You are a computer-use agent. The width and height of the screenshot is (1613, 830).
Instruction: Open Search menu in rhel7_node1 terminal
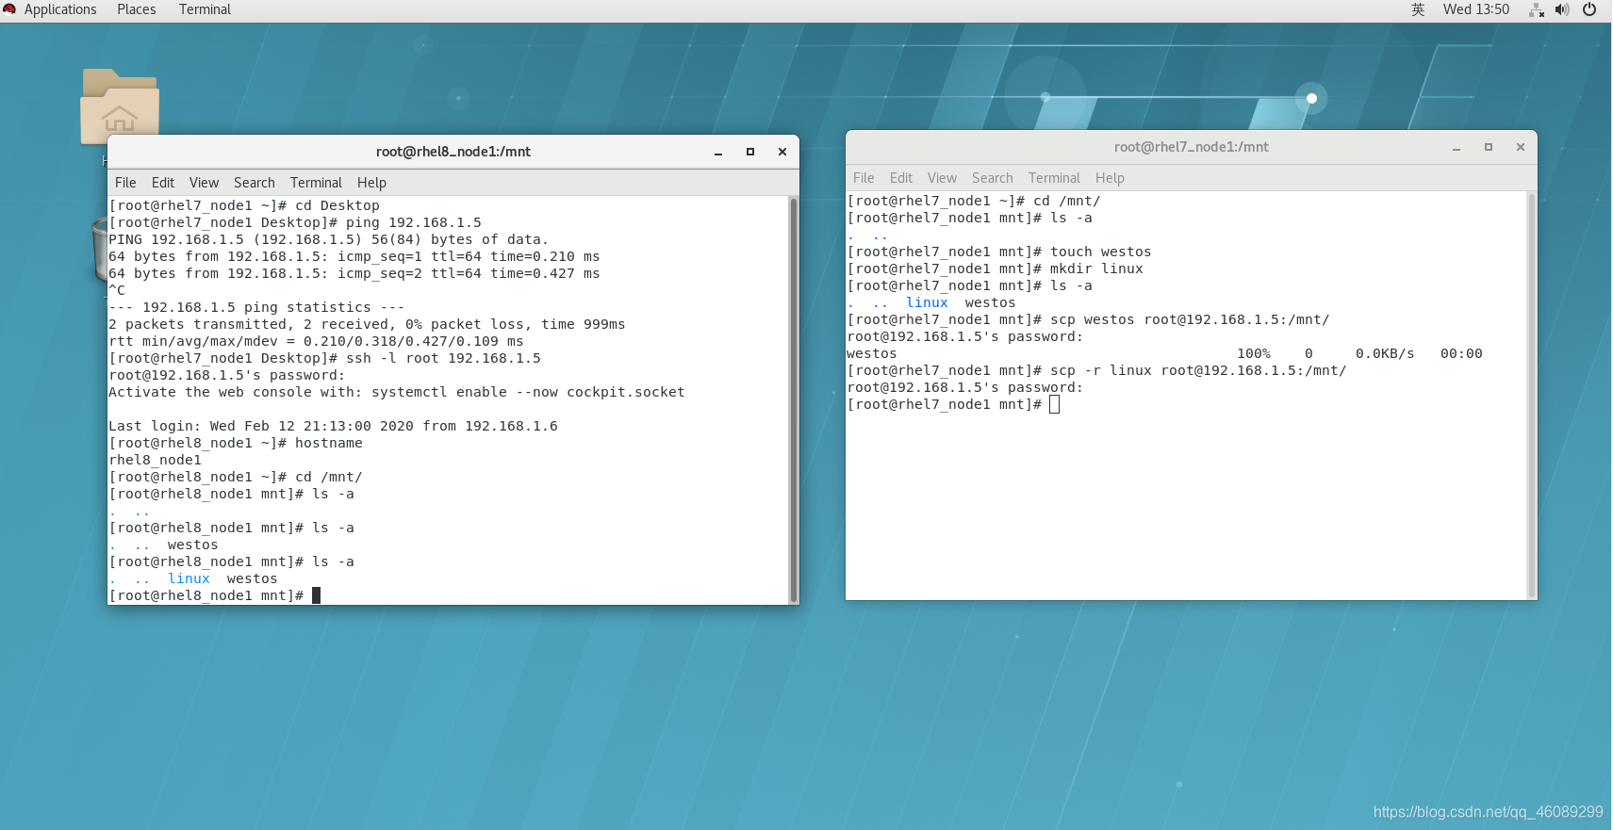tap(993, 178)
